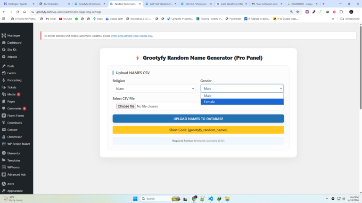Open browser home page
Screen dimensions: 362x203
pyautogui.click(x=25, y=12)
